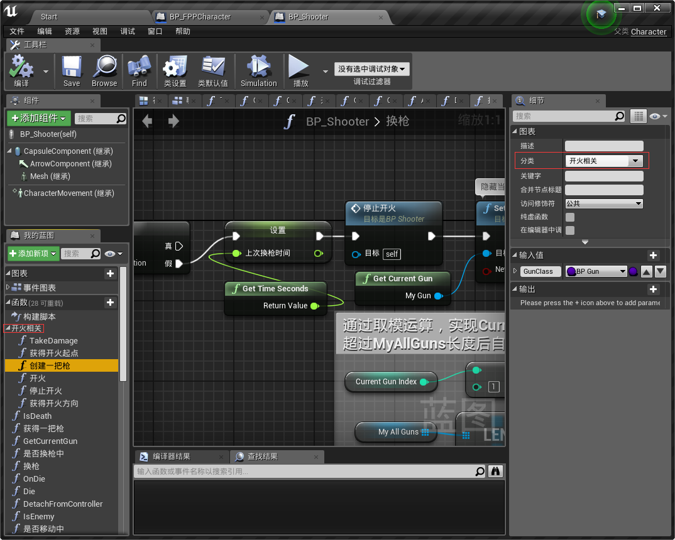
Task: Expand the Event Graph (事件图表) item
Action: (x=8, y=287)
